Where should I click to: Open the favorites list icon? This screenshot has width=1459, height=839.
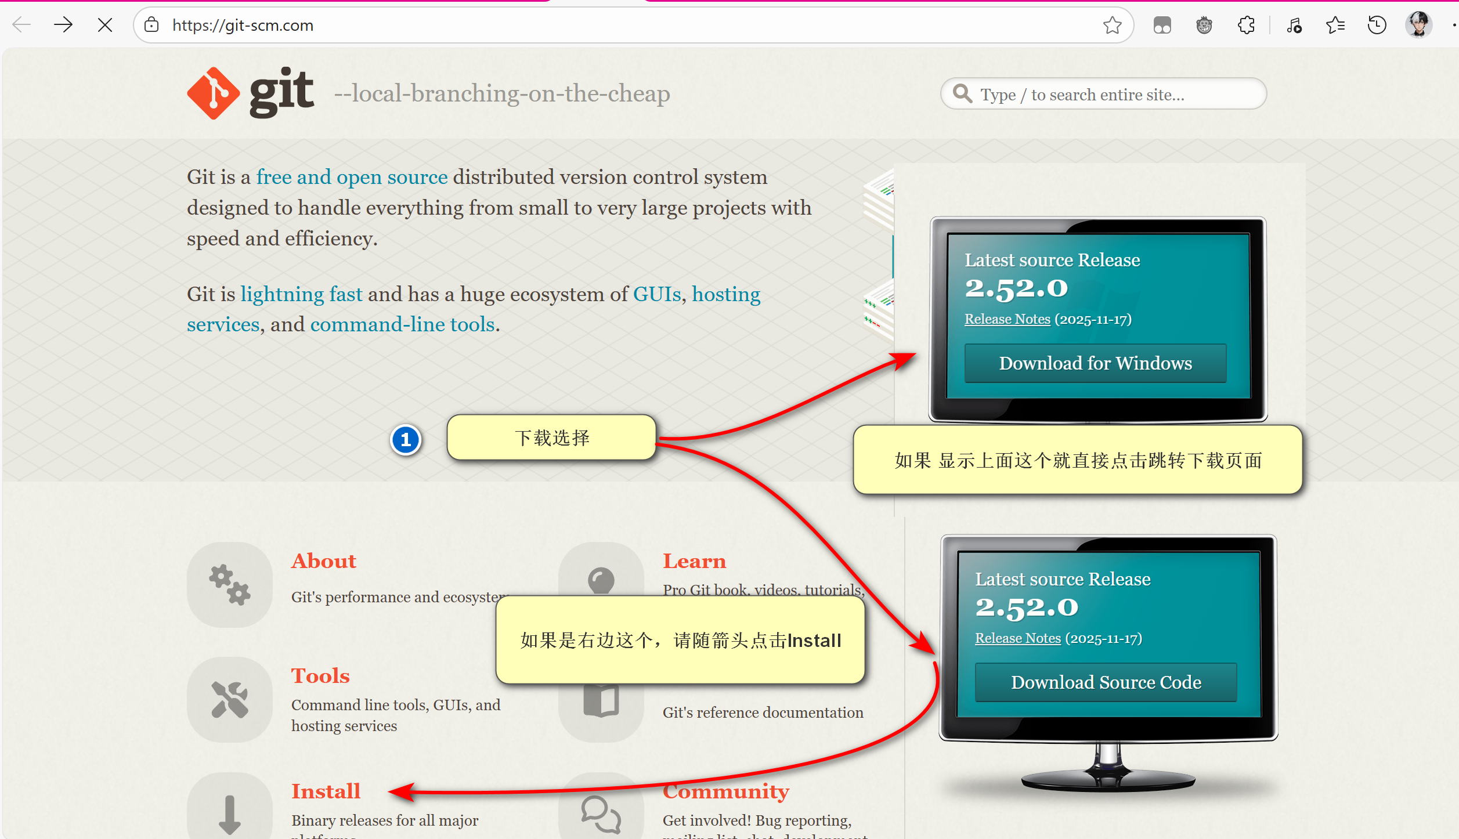click(x=1335, y=25)
